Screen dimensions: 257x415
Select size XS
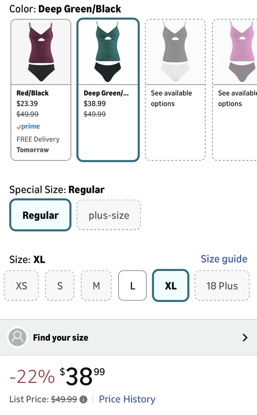[x=21, y=286]
